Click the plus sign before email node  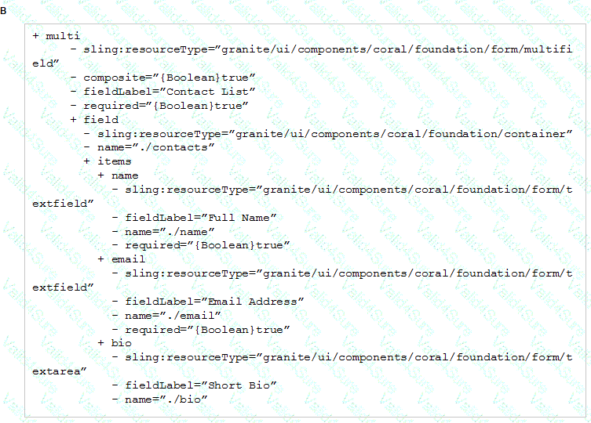pyautogui.click(x=101, y=259)
